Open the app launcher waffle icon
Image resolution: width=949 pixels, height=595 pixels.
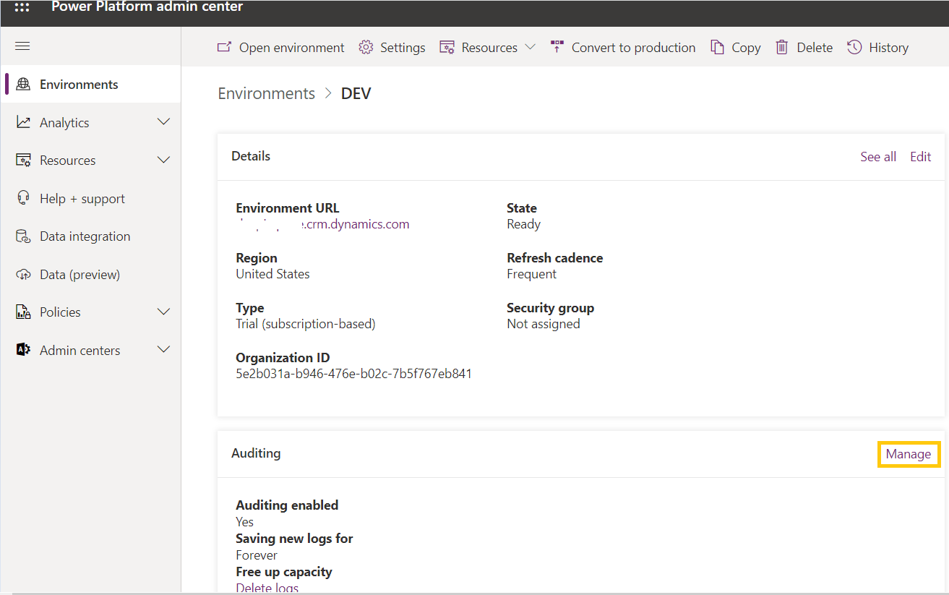(x=22, y=7)
